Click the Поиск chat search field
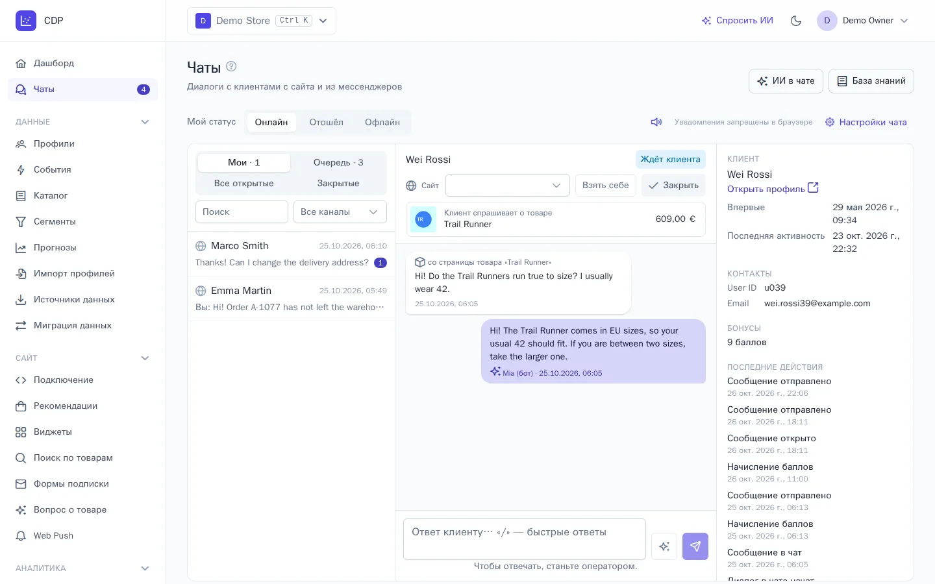 point(242,212)
